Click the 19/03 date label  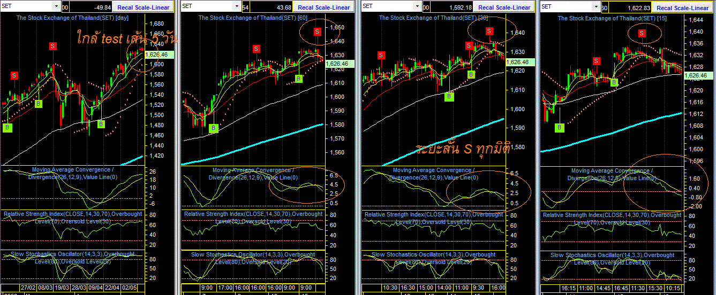(x=63, y=288)
